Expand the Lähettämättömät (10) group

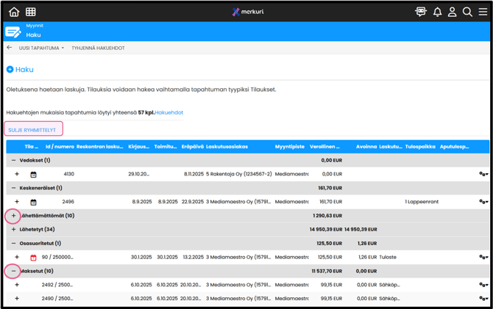coord(13,216)
